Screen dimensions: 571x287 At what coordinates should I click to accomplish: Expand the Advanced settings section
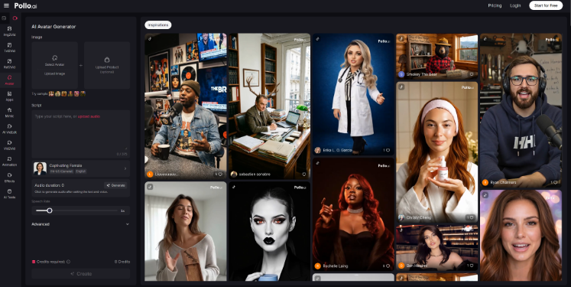coord(80,224)
